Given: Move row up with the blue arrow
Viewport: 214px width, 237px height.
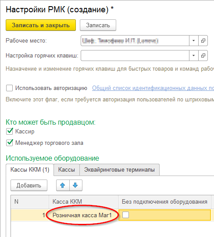Looking at the screenshot, I should click(x=63, y=185).
